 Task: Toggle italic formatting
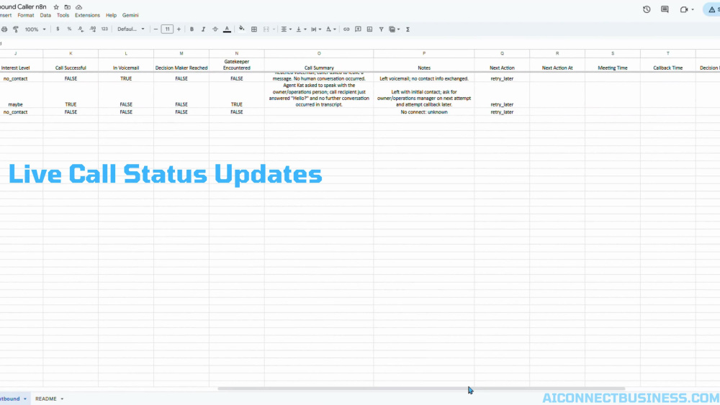point(203,29)
